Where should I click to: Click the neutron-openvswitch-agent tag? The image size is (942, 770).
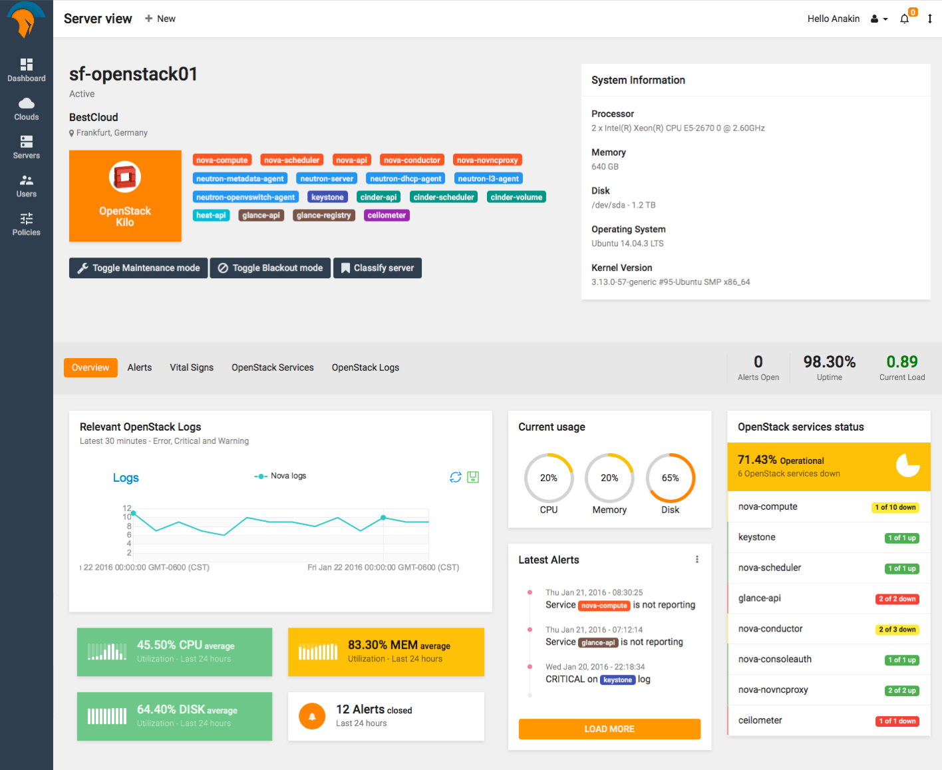coord(245,197)
